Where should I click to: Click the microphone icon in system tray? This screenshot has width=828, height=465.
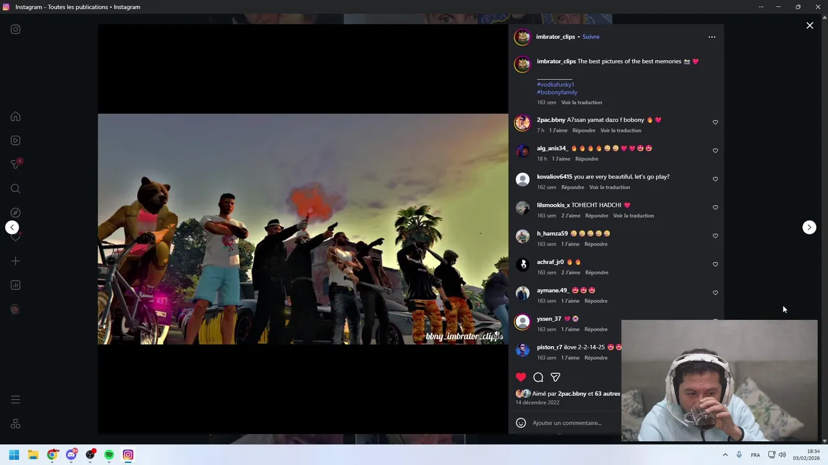pos(739,455)
